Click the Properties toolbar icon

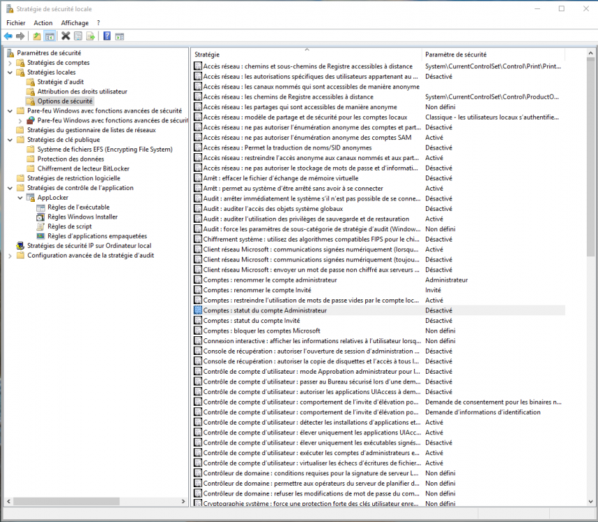click(x=78, y=36)
